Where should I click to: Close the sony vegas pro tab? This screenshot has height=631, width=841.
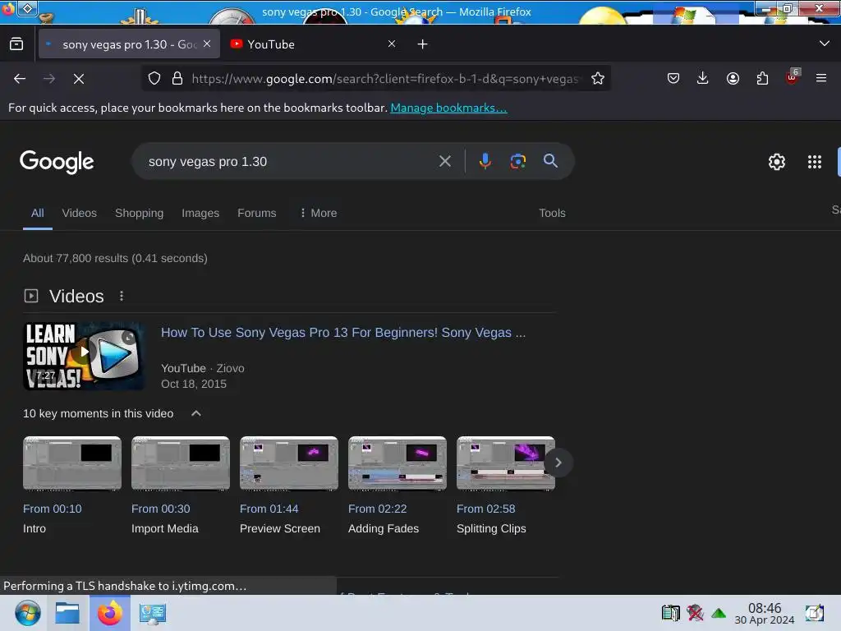(x=207, y=44)
